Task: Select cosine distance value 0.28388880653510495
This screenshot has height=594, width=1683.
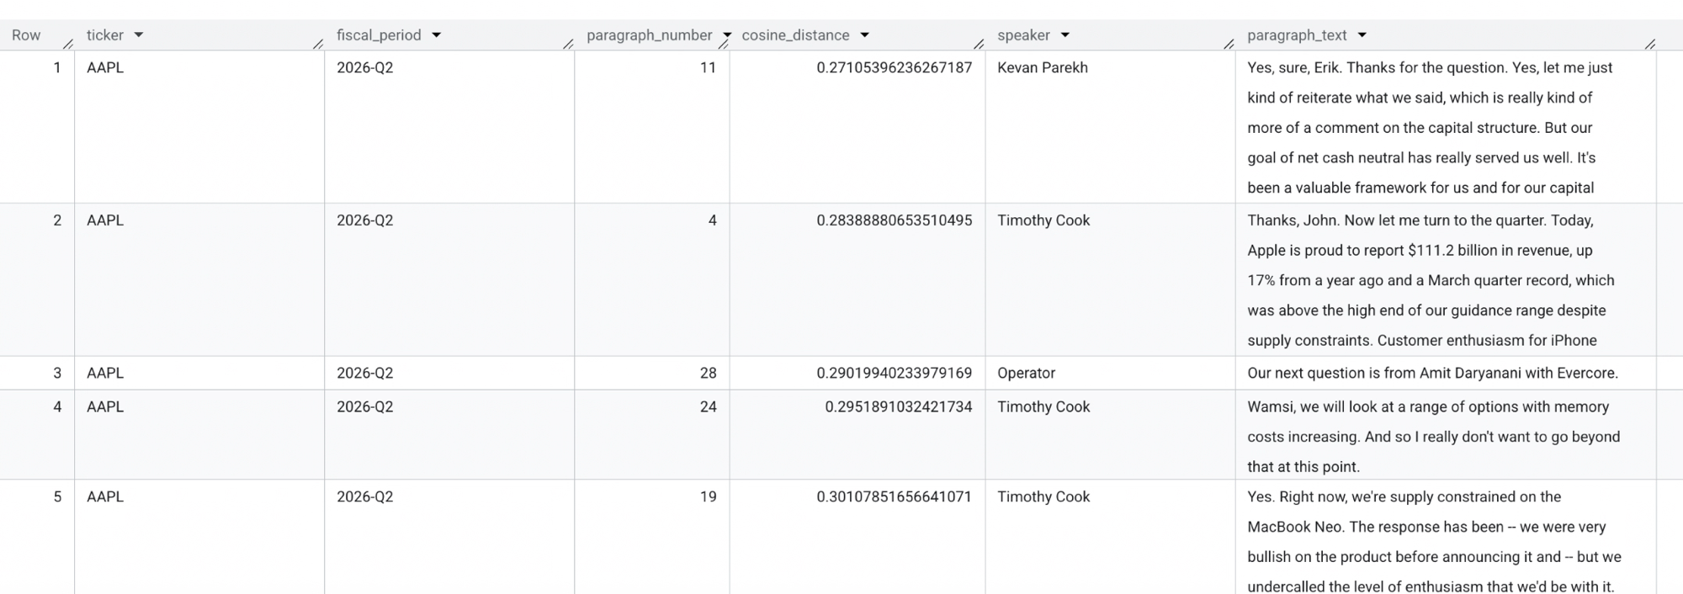Action: pos(894,220)
